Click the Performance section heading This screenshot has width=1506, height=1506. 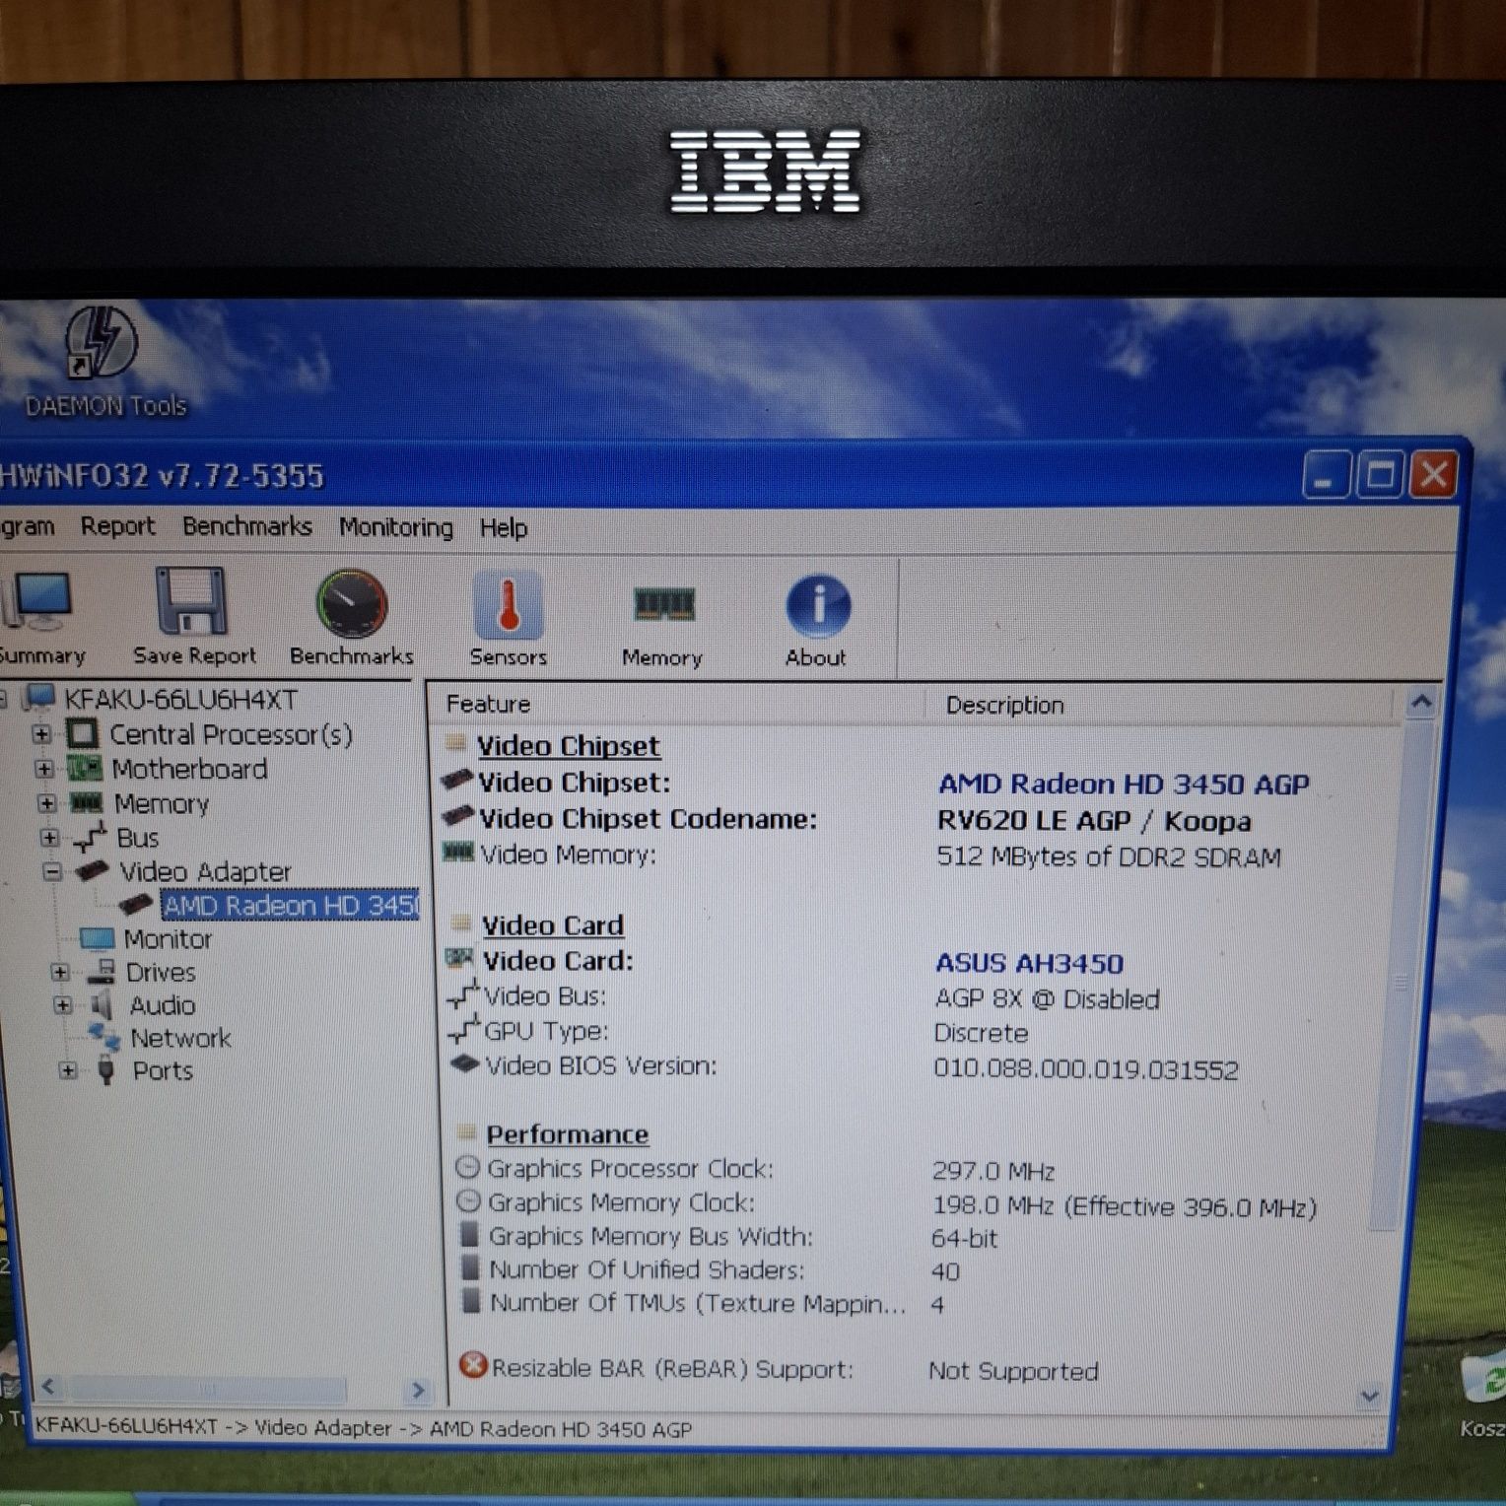567,1134
